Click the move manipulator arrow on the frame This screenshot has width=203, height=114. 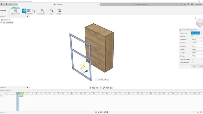click(x=86, y=71)
